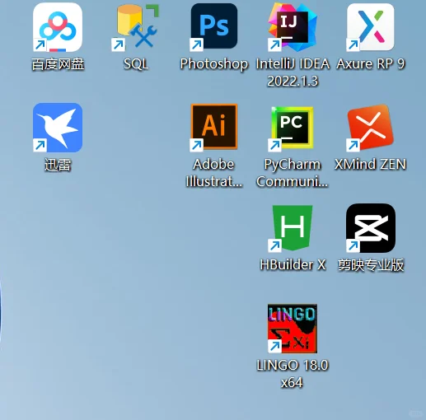Click the Axure RP 9 shortcut icon
426x420 pixels.
(371, 27)
